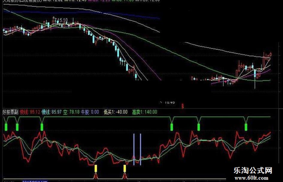Viewport: 283px width, 182px height.
Task: Click the 牛股: 0.00 indicator value
Action: pos(90,112)
